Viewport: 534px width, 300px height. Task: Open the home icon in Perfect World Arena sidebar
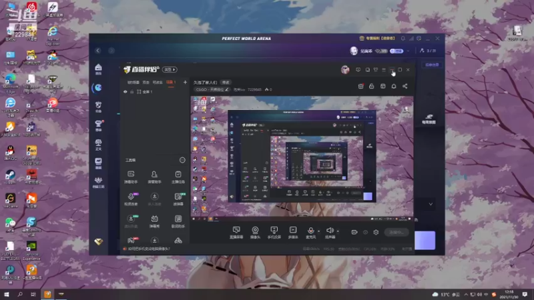[x=98, y=69]
